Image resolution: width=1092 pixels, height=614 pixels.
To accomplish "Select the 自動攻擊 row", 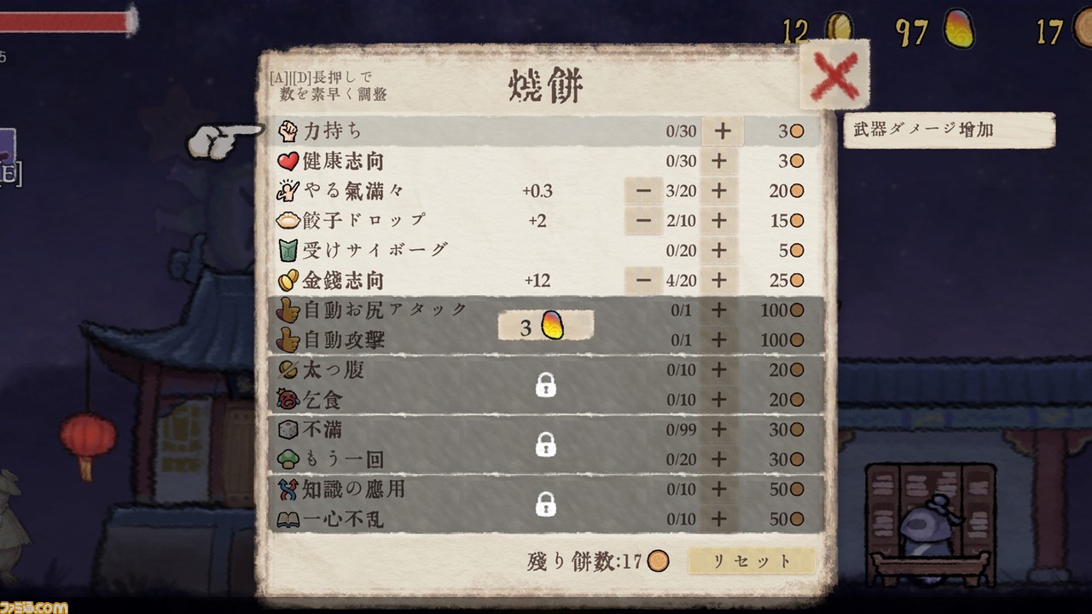I will point(546,340).
